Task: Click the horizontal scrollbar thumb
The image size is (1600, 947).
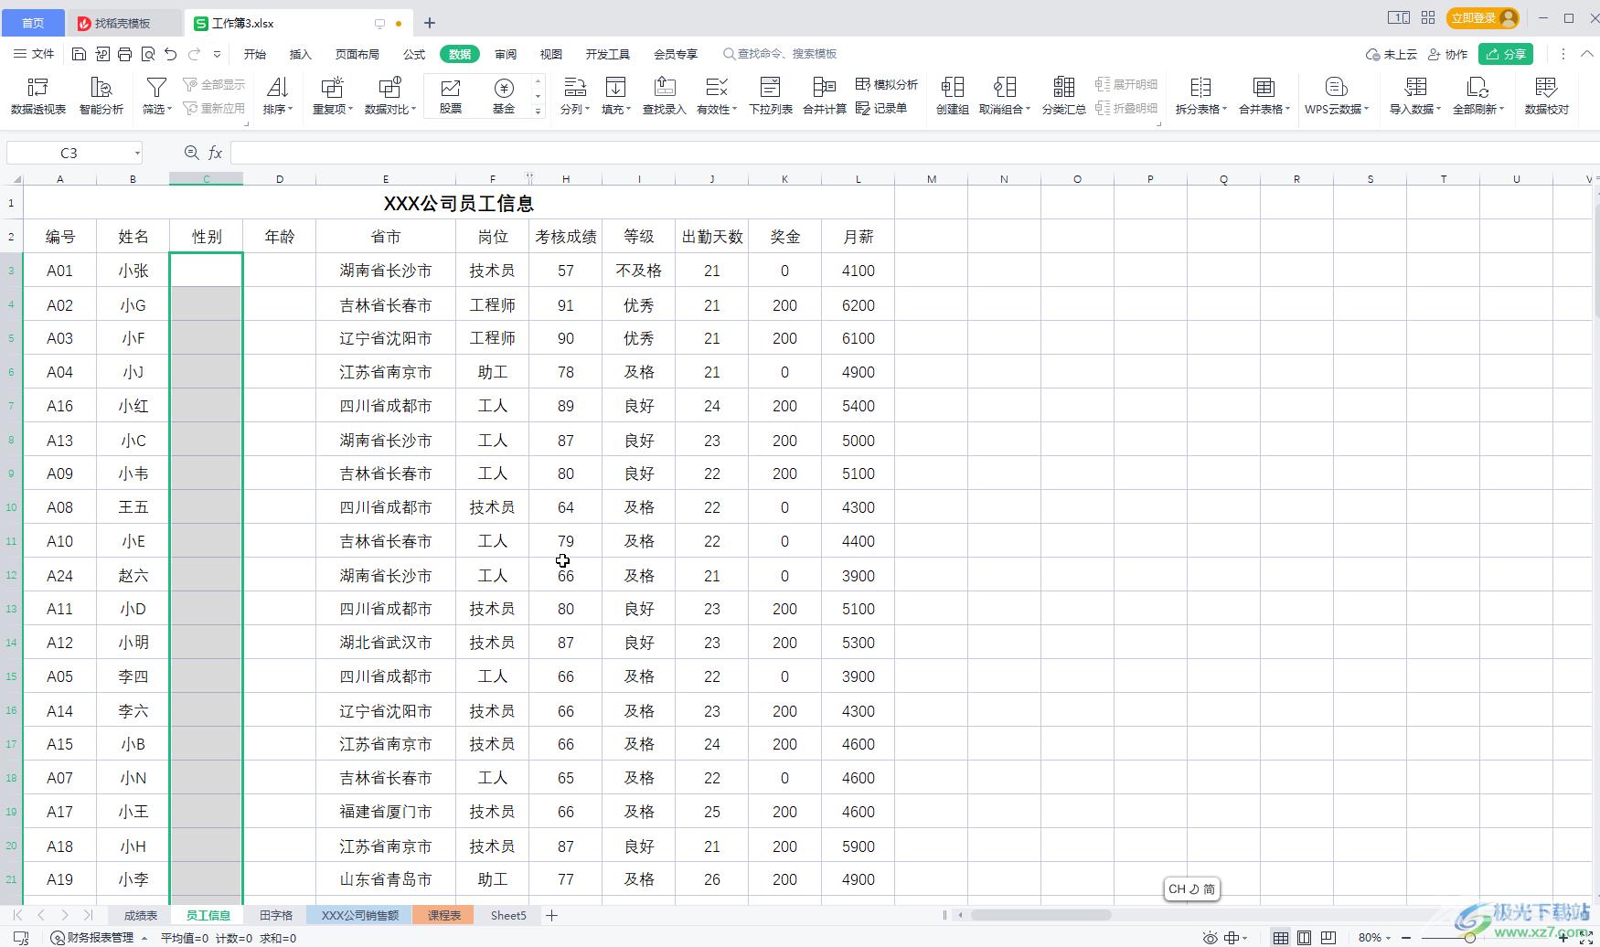Action: [1040, 915]
